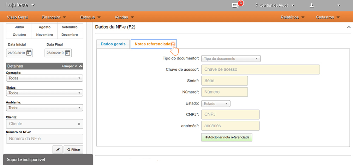Collapse the Detalhes panel with the chevron
353x165 pixels.
pyautogui.click(x=81, y=66)
